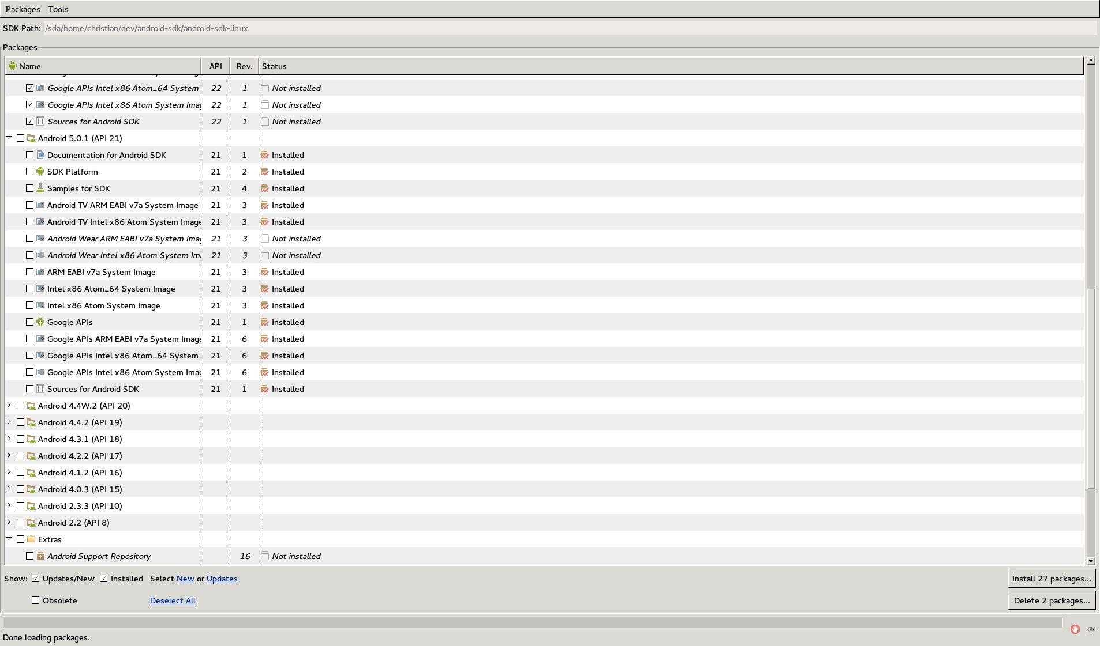Click Not installed status icon for Android Support Repository
Viewport: 1100px width, 646px height.
[x=265, y=556]
